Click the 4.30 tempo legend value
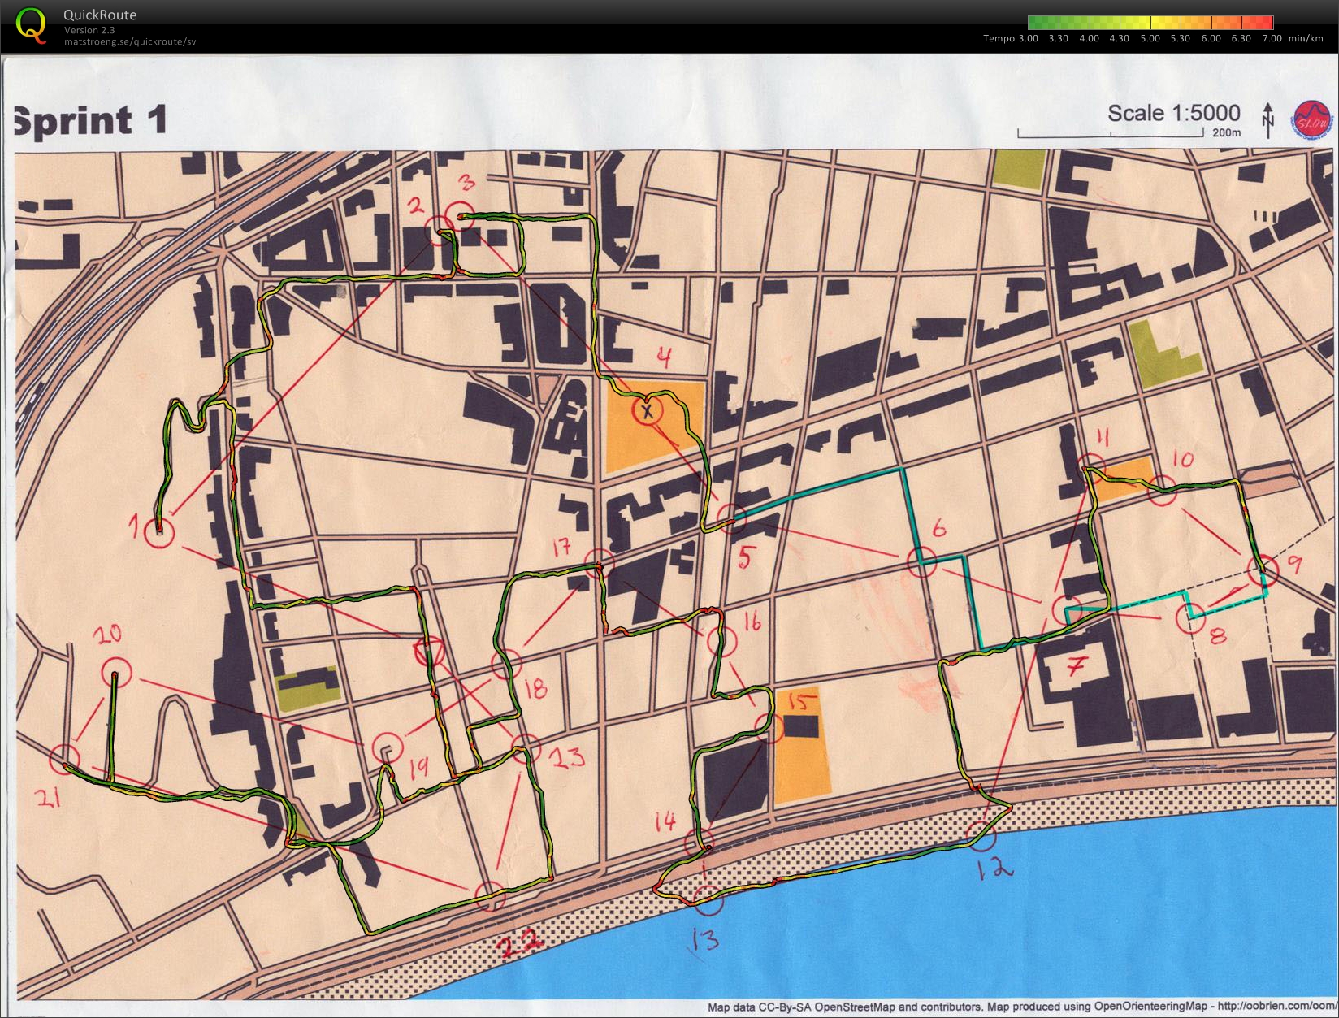 click(x=1120, y=38)
